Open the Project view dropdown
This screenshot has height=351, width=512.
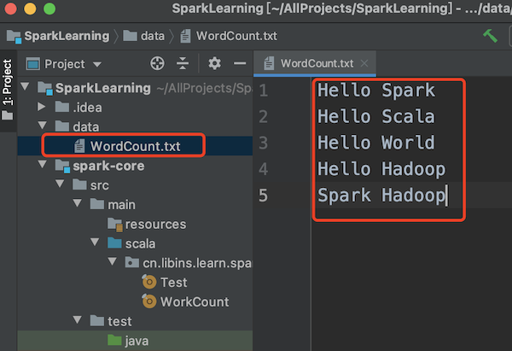coord(96,64)
